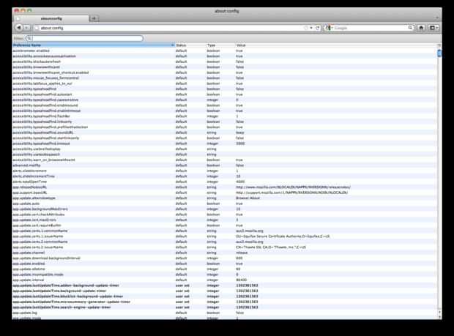The image size is (454, 336).
Task: Select accessibility.usebrailledisplay row
Action: tap(224, 149)
